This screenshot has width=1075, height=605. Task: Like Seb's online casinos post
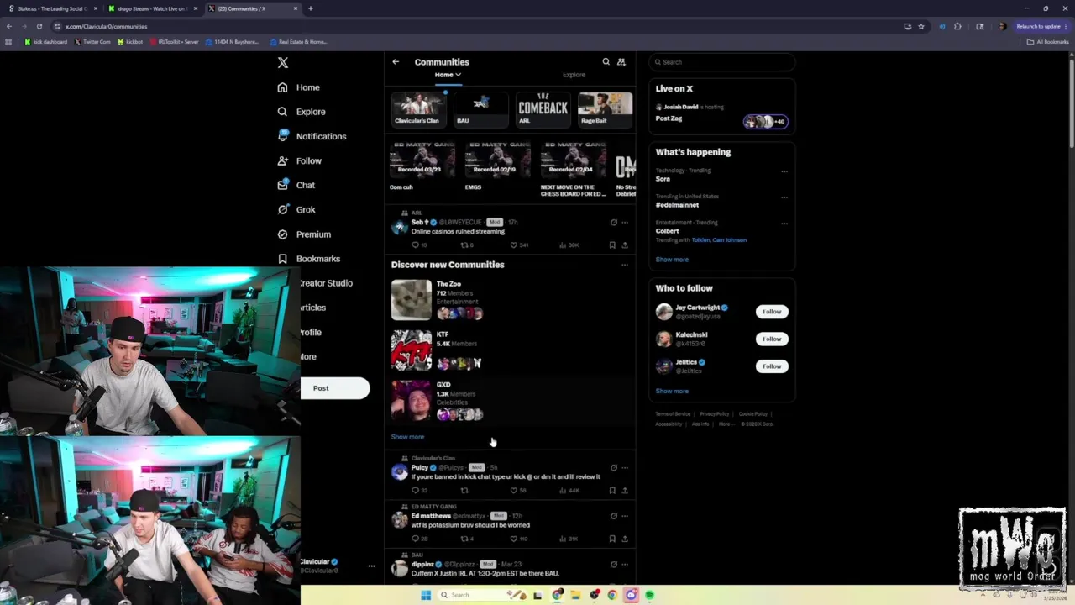[x=513, y=245]
